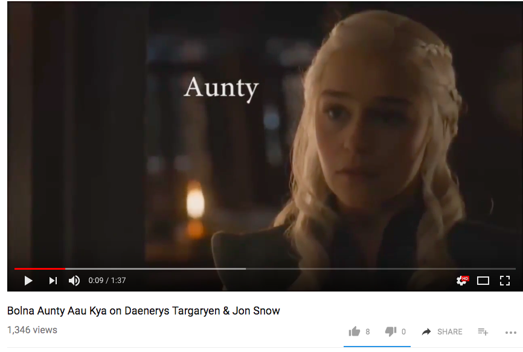Dislike the video with thumbs down icon

[391, 331]
